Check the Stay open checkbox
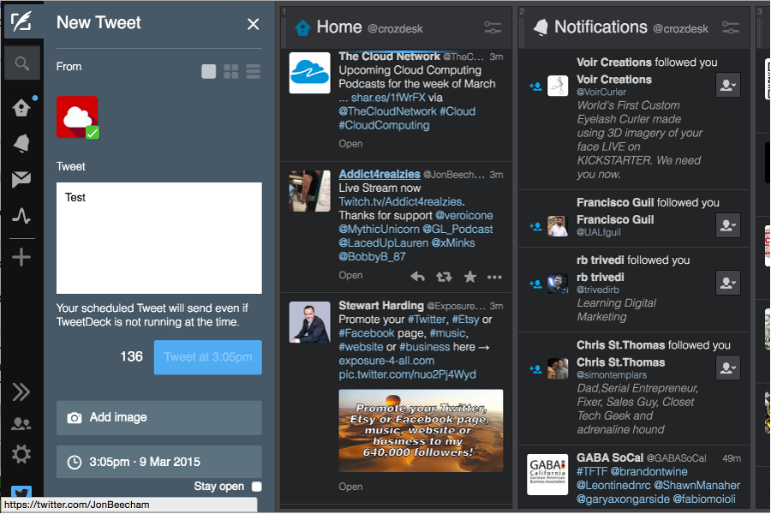The image size is (771, 514). pyautogui.click(x=257, y=487)
